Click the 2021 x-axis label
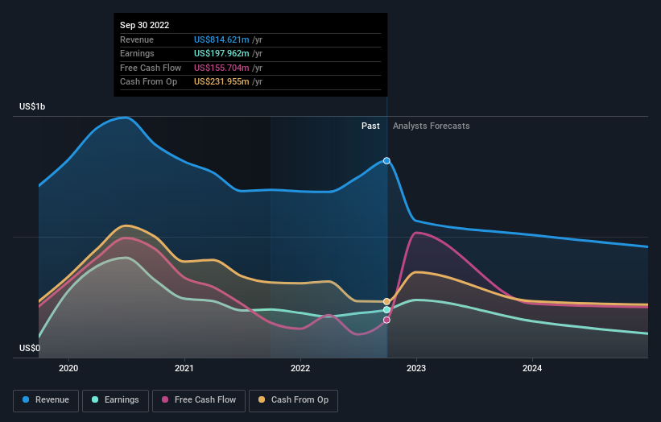Screen dimensions: 661x422 pos(184,368)
